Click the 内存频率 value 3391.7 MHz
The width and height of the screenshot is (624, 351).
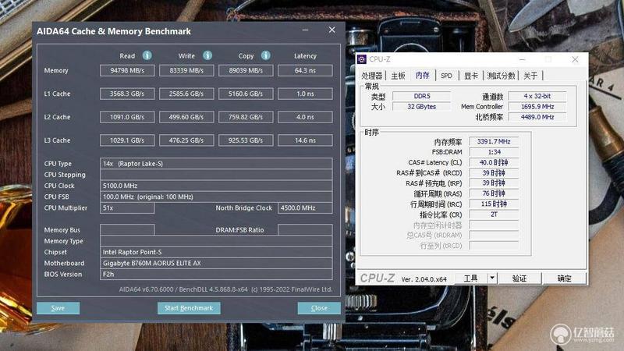tap(494, 141)
